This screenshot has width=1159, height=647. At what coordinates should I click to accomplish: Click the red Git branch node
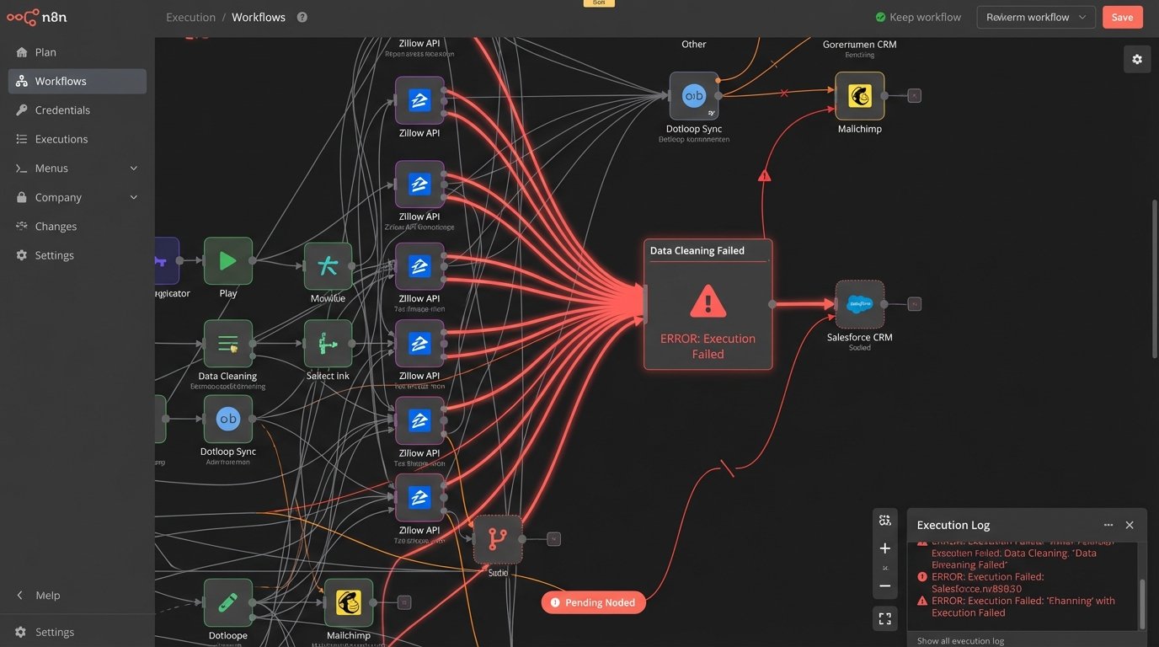(x=498, y=539)
